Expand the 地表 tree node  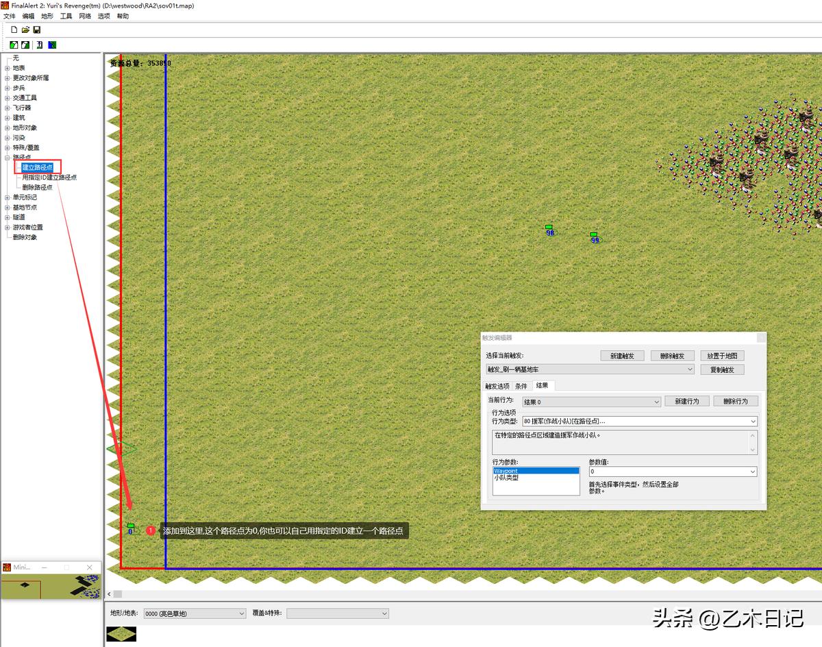8,68
